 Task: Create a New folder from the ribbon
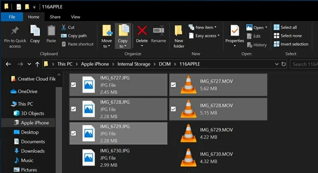pyautogui.click(x=179, y=32)
